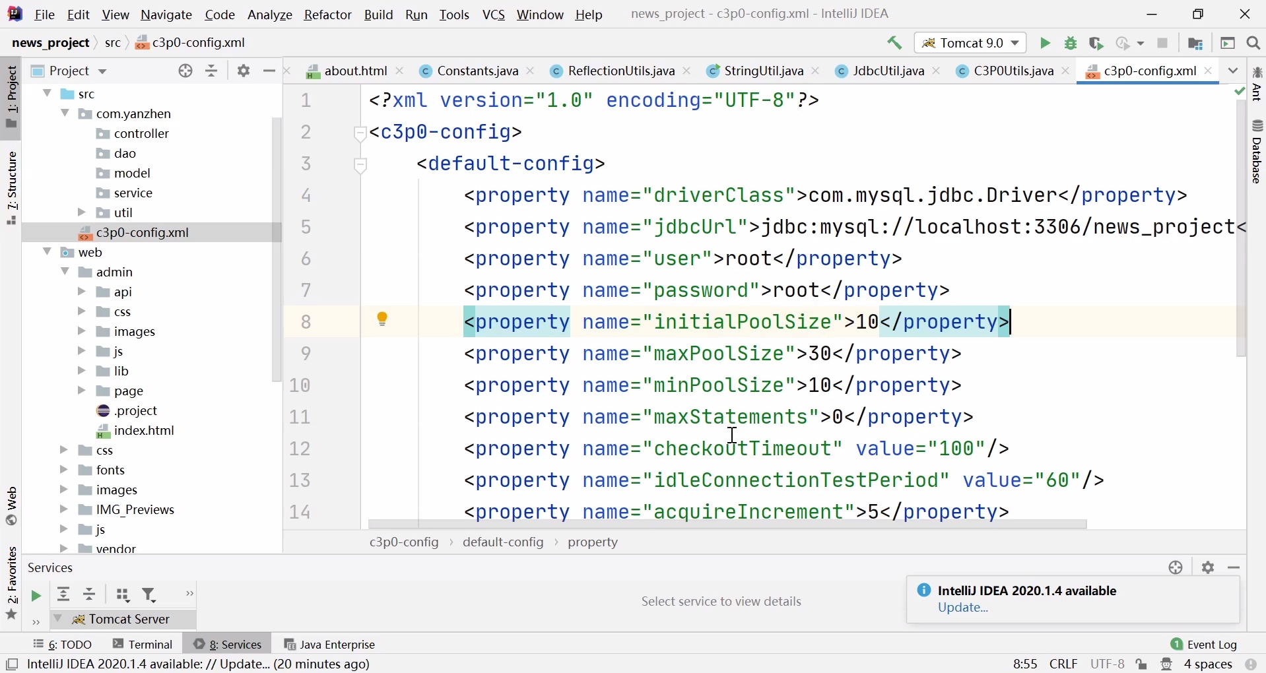This screenshot has width=1266, height=673.
Task: Switch to the JdbcUtil.java tab
Action: point(888,71)
